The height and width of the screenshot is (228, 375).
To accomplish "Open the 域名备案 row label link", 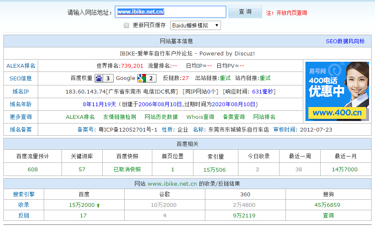I will click(20, 130).
